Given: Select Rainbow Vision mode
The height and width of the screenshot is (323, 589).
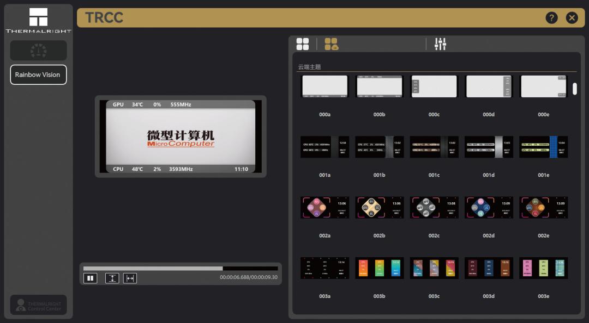Looking at the screenshot, I should coord(38,74).
